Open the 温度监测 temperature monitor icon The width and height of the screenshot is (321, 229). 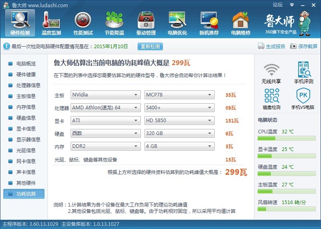coord(51,23)
